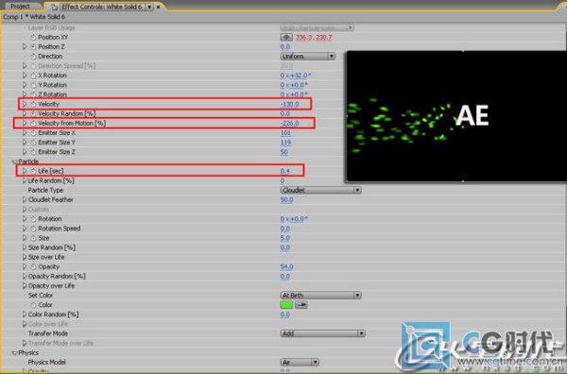Select the Transfer Mode label
The image size is (567, 374).
pos(48,333)
